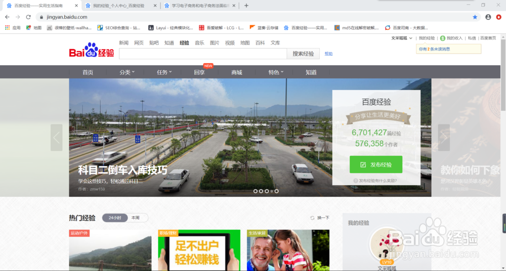Open the 回享 navigation item
506x271 pixels.
pyautogui.click(x=199, y=72)
